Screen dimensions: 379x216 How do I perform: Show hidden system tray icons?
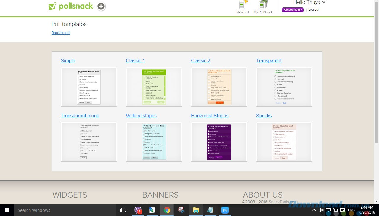coord(314,210)
